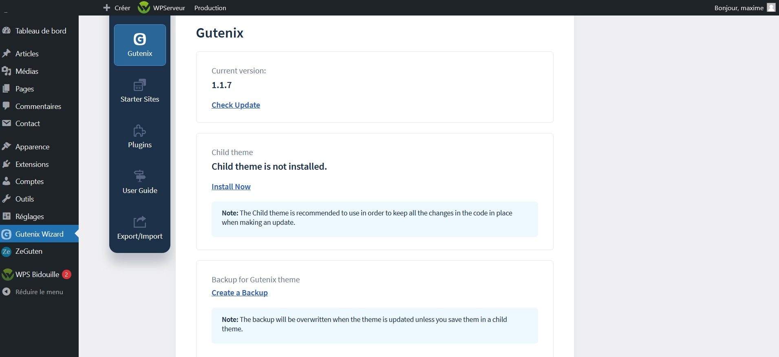779x357 pixels.
Task: Click the User Guide signpost icon
Action: pos(140,176)
